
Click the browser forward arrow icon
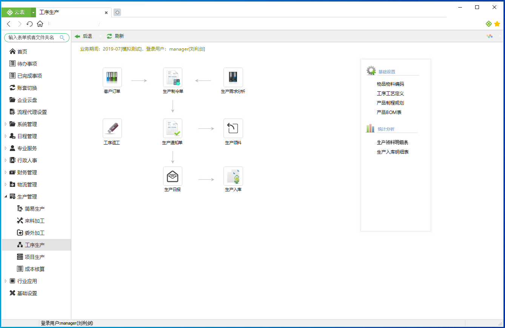point(20,24)
